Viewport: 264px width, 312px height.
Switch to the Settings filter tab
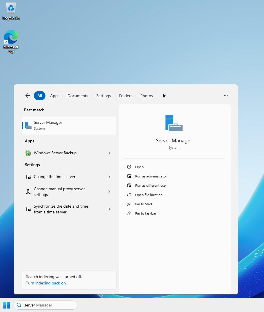point(104,96)
